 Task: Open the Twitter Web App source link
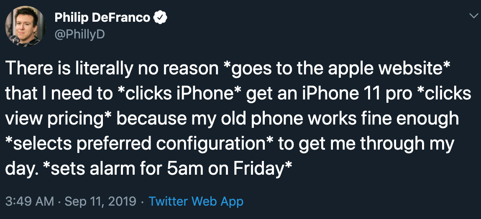click(196, 201)
